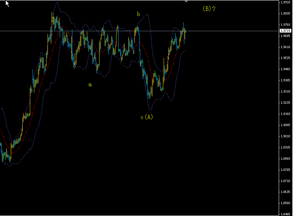Click price scale value 1.9760

pyautogui.click(x=286, y=25)
